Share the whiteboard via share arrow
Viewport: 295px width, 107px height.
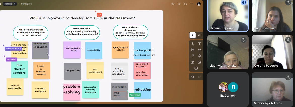(x=179, y=4)
